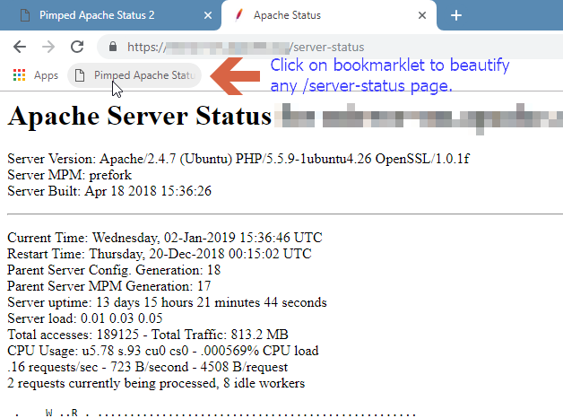Open a new browser tab with plus button
The width and height of the screenshot is (563, 418).
(x=456, y=15)
